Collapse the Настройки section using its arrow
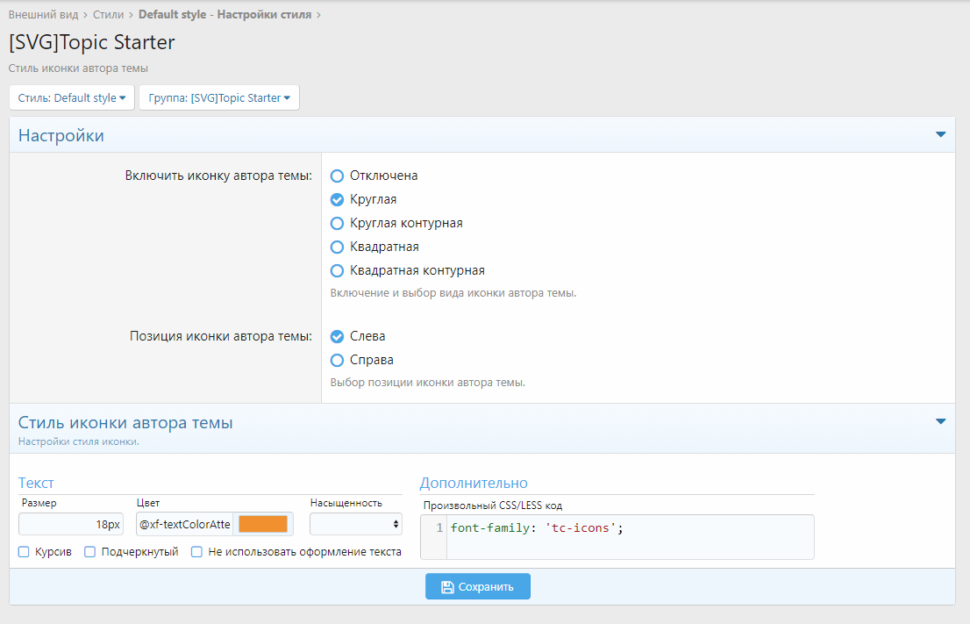 tap(940, 135)
